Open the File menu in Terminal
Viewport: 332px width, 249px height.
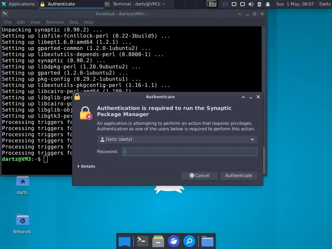8,22
